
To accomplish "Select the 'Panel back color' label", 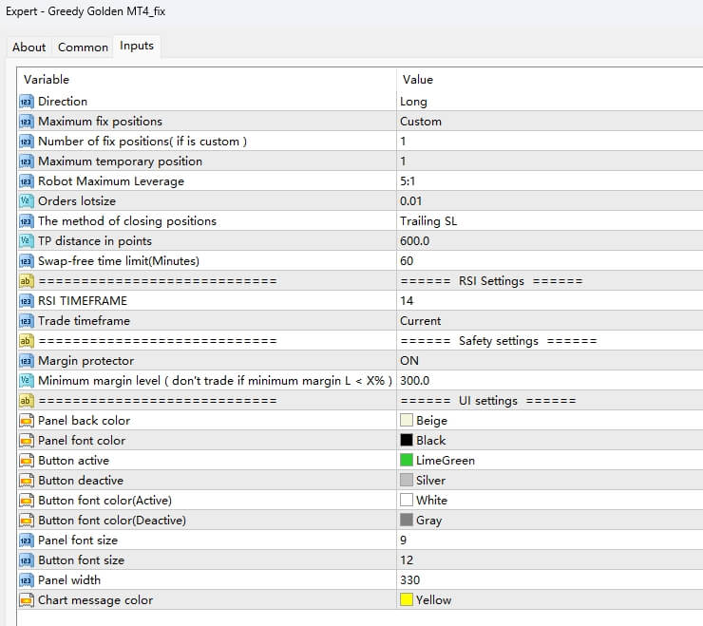I will [x=85, y=421].
